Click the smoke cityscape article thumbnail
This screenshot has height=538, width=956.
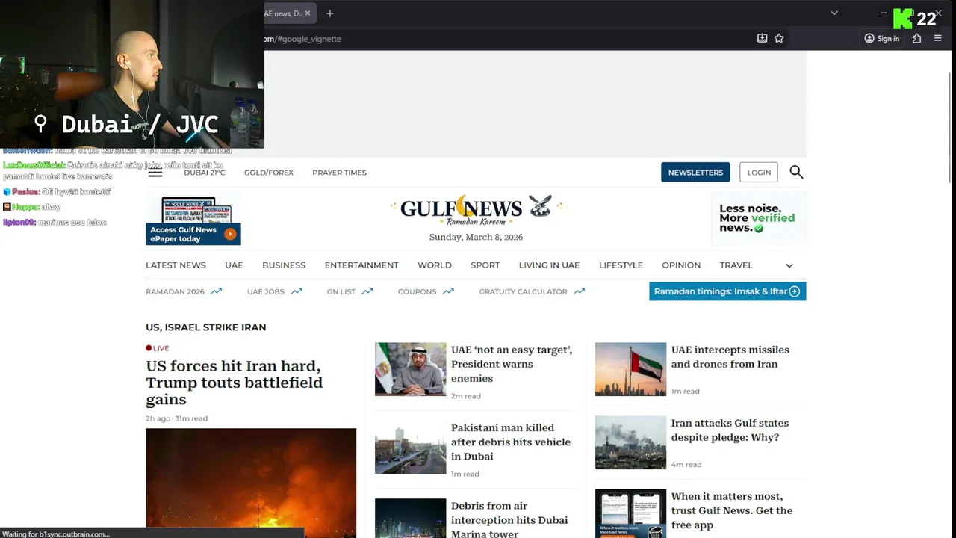tap(630, 442)
